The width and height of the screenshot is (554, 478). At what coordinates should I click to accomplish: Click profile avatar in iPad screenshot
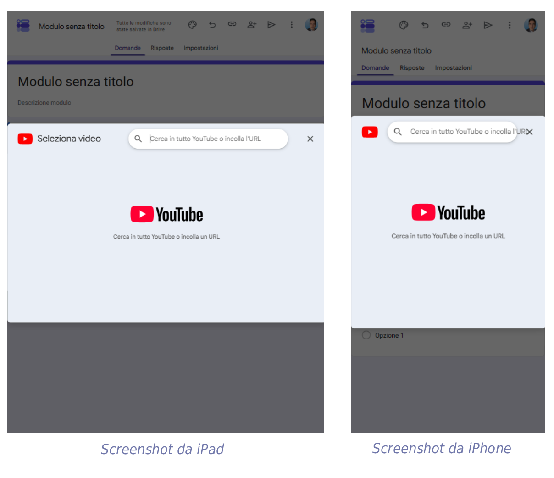311,25
